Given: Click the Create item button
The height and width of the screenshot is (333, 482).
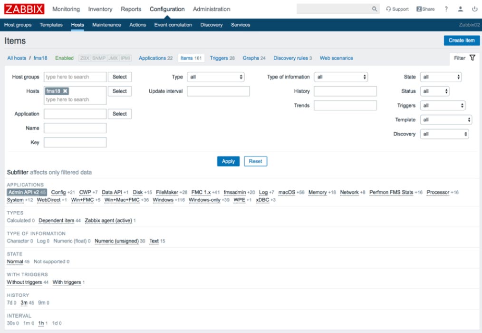Looking at the screenshot, I should click(x=462, y=40).
